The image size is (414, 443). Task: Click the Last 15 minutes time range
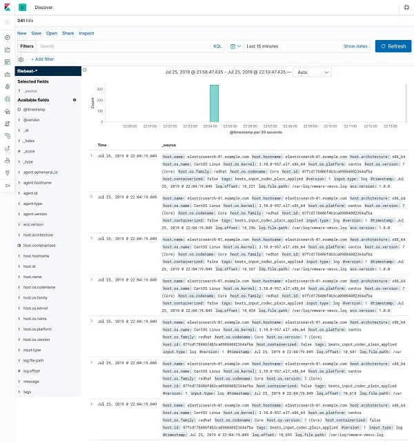262,46
